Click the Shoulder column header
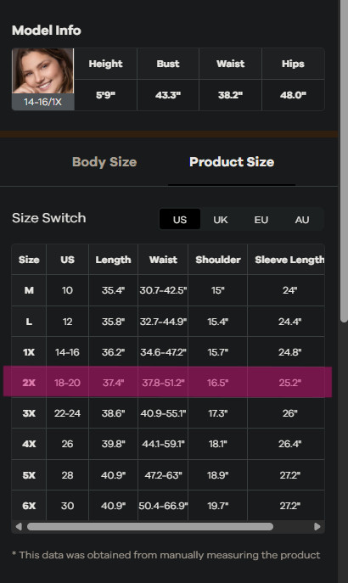348x583 pixels. [218, 260]
